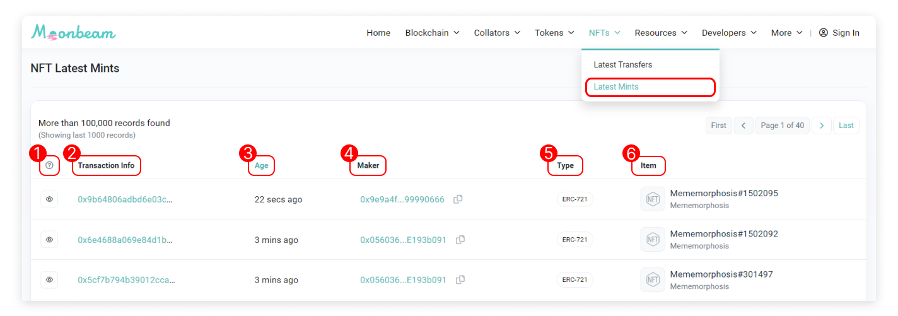This screenshot has width=898, height=316.
Task: Collapse the NFTs dropdown menu
Action: [605, 33]
